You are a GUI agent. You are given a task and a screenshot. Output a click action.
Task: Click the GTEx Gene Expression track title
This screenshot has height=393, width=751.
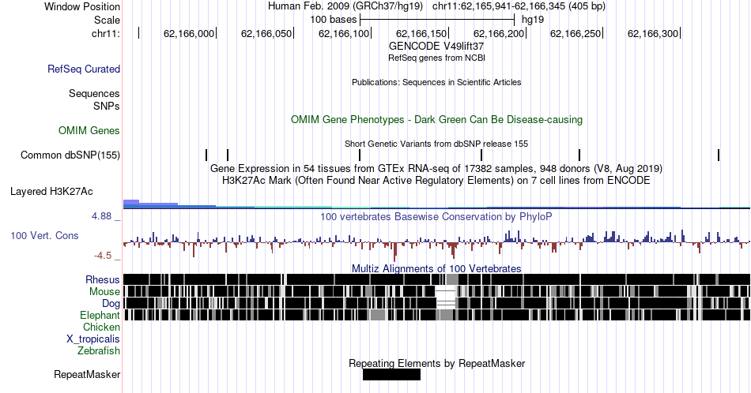pos(436,168)
